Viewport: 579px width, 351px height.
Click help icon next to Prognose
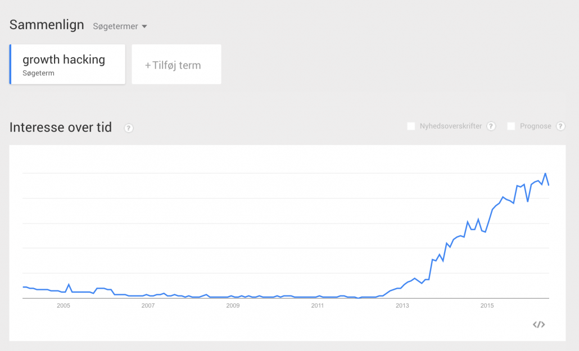560,126
